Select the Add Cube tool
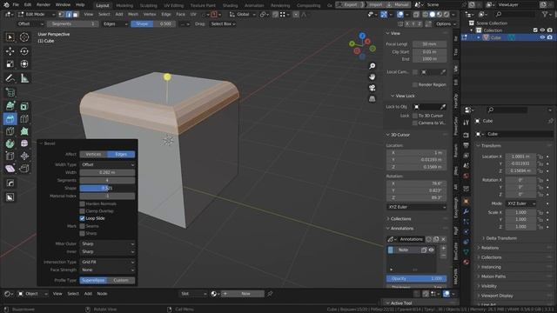This screenshot has height=313, width=557. [10, 92]
